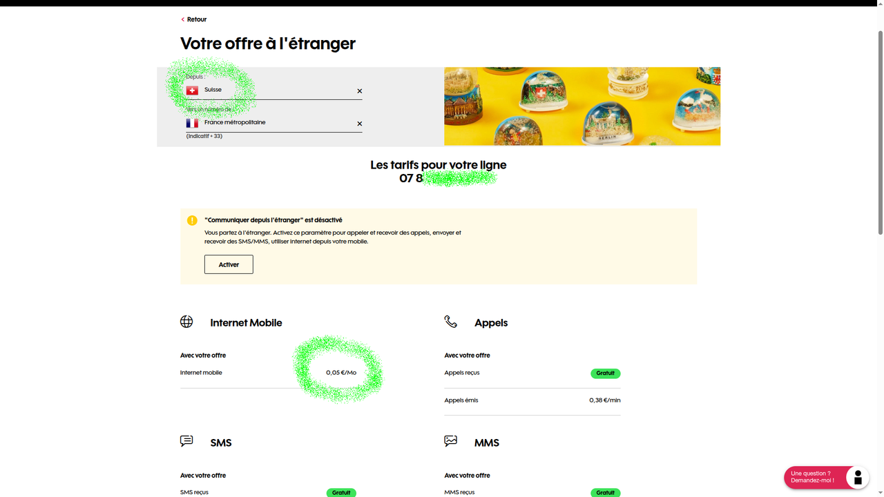Click the 0,05 €/Mo price value

pos(341,373)
